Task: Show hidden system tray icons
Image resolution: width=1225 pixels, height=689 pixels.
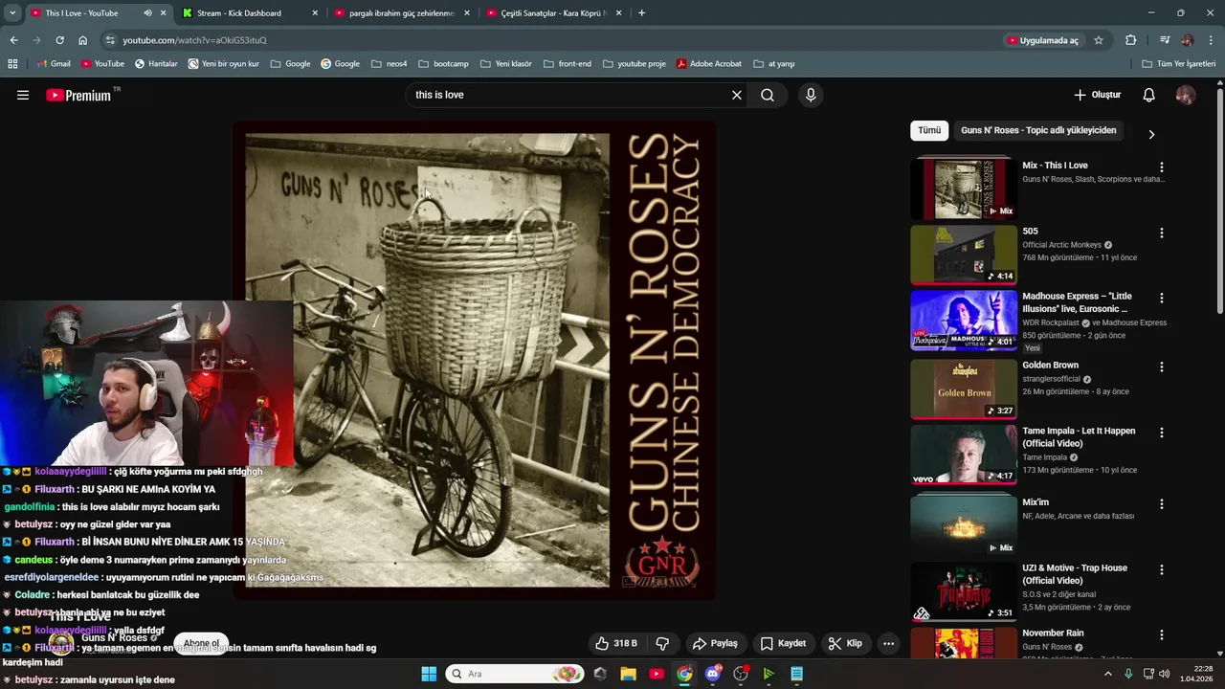Action: [x=1108, y=674]
